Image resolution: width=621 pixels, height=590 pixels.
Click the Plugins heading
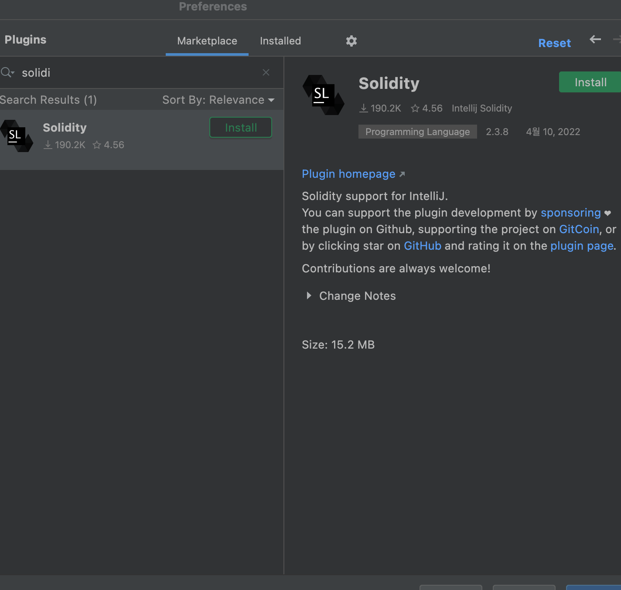(25, 40)
